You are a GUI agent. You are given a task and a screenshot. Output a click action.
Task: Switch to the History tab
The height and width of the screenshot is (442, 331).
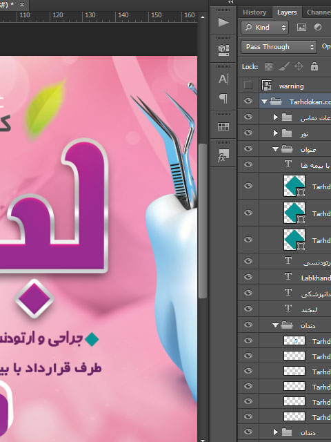(x=254, y=12)
